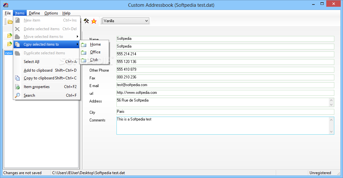Screen dimensions: 343x178
Task: Click the url input field
Action: coord(225,93)
